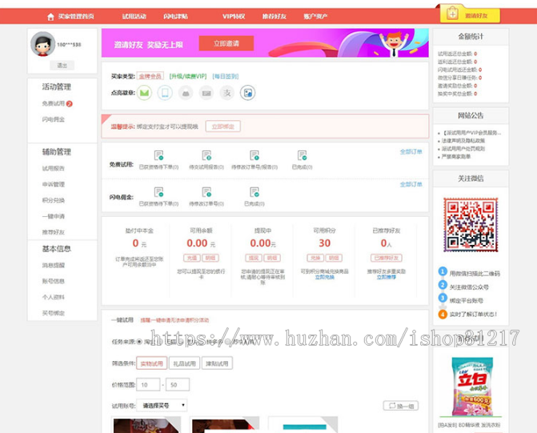The height and width of the screenshot is (433, 537).
Task: Click 全部订单 link in 免费试用 section
Action: [x=411, y=152]
